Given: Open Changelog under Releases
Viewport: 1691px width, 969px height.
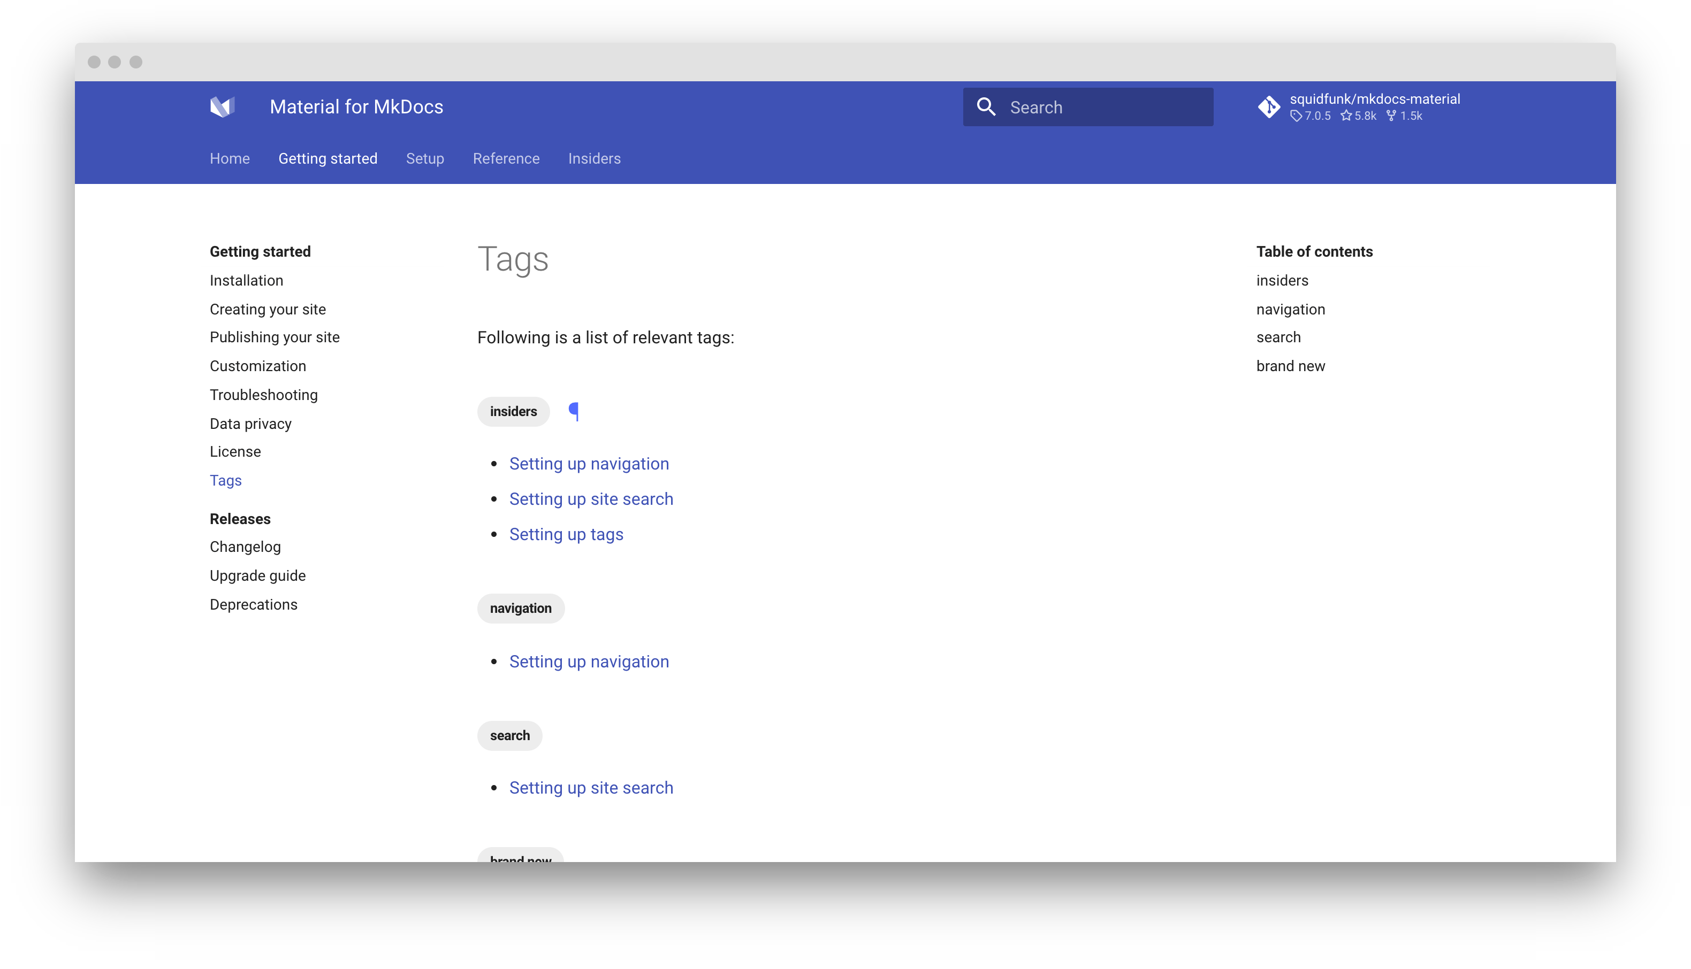Looking at the screenshot, I should [245, 547].
